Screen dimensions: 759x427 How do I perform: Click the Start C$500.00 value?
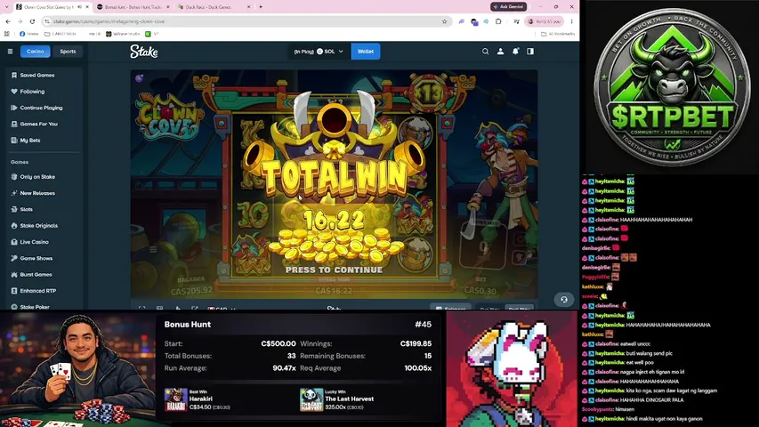click(x=279, y=343)
